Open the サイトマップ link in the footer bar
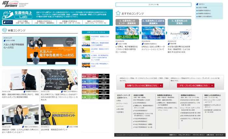The width and height of the screenshot is (228, 139). (219, 134)
